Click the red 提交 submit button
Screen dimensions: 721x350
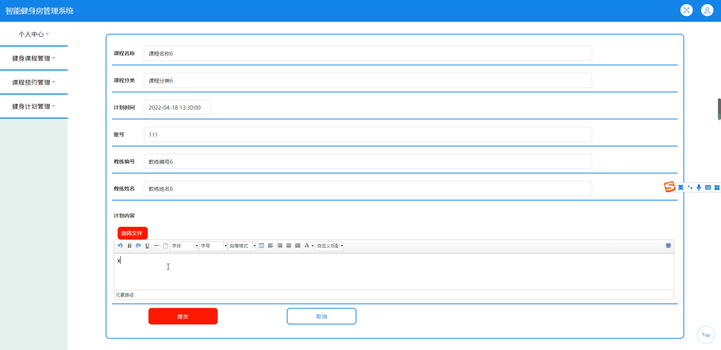point(183,316)
